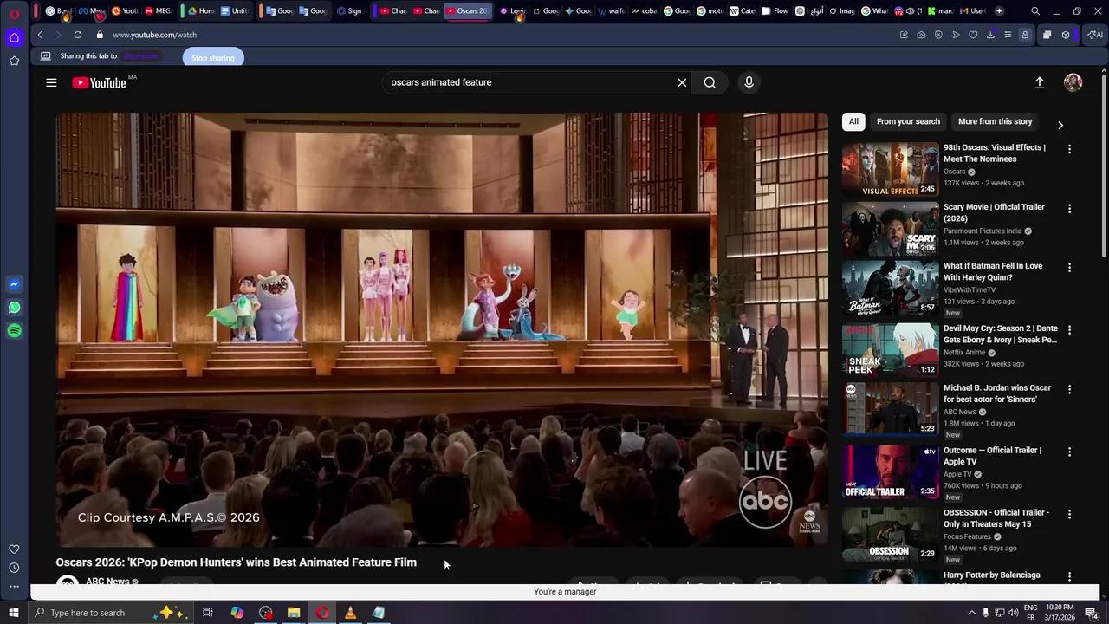Open 'Michael B. Jordan wins Oscar' title
This screenshot has width=1109, height=624.
coord(997,393)
